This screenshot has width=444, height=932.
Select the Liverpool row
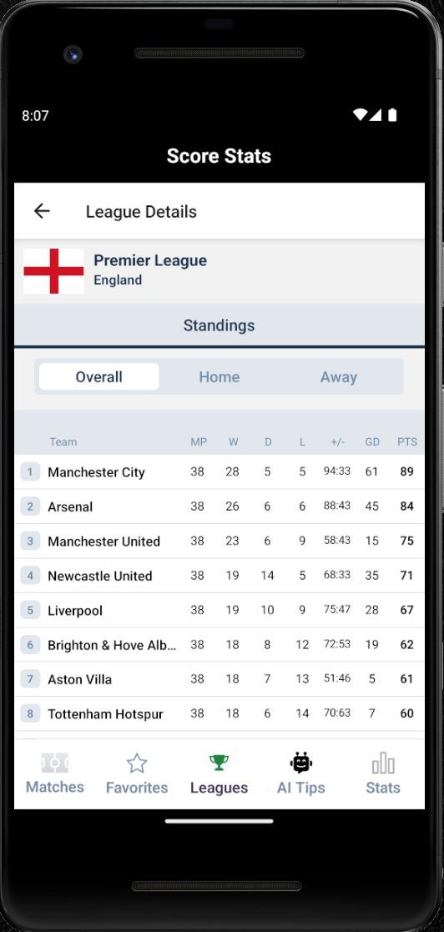(219, 610)
